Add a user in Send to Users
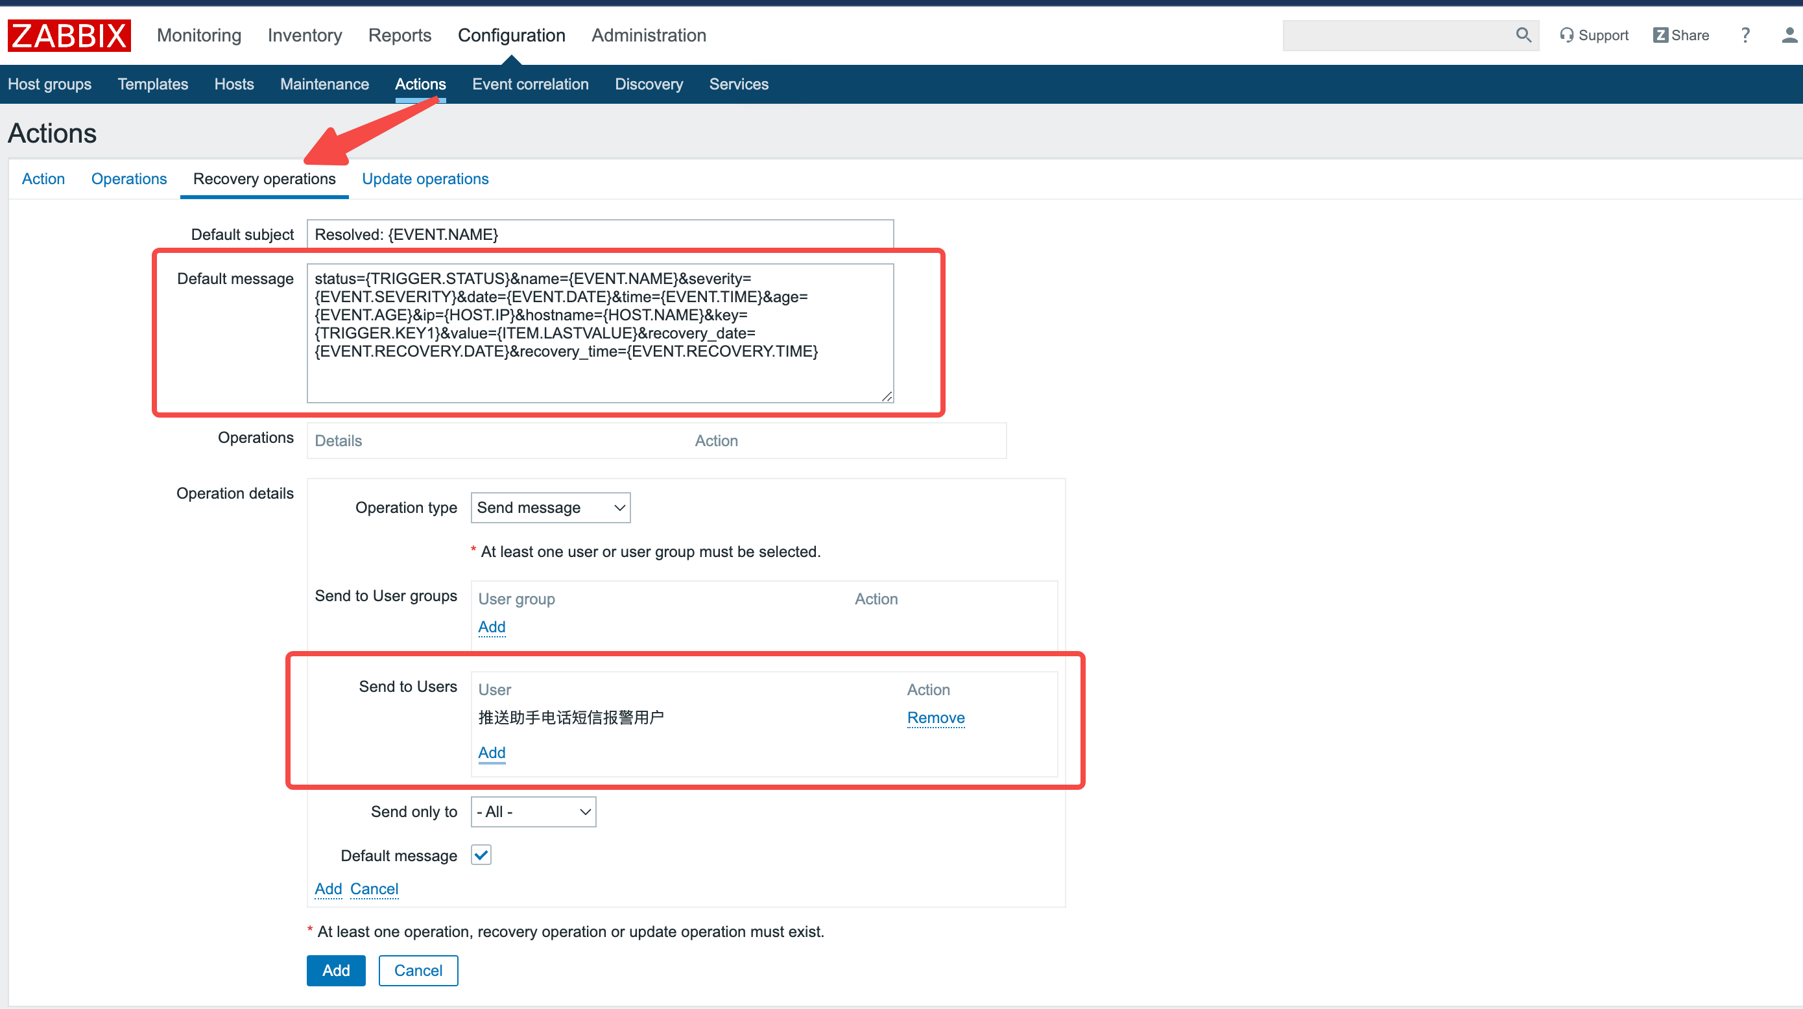This screenshot has height=1009, width=1803. [492, 752]
